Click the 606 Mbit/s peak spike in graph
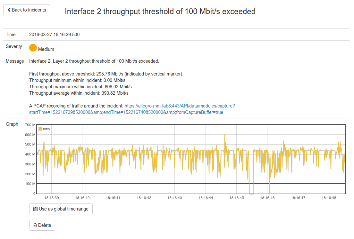Screen dimensions: 354x239 coord(225,135)
